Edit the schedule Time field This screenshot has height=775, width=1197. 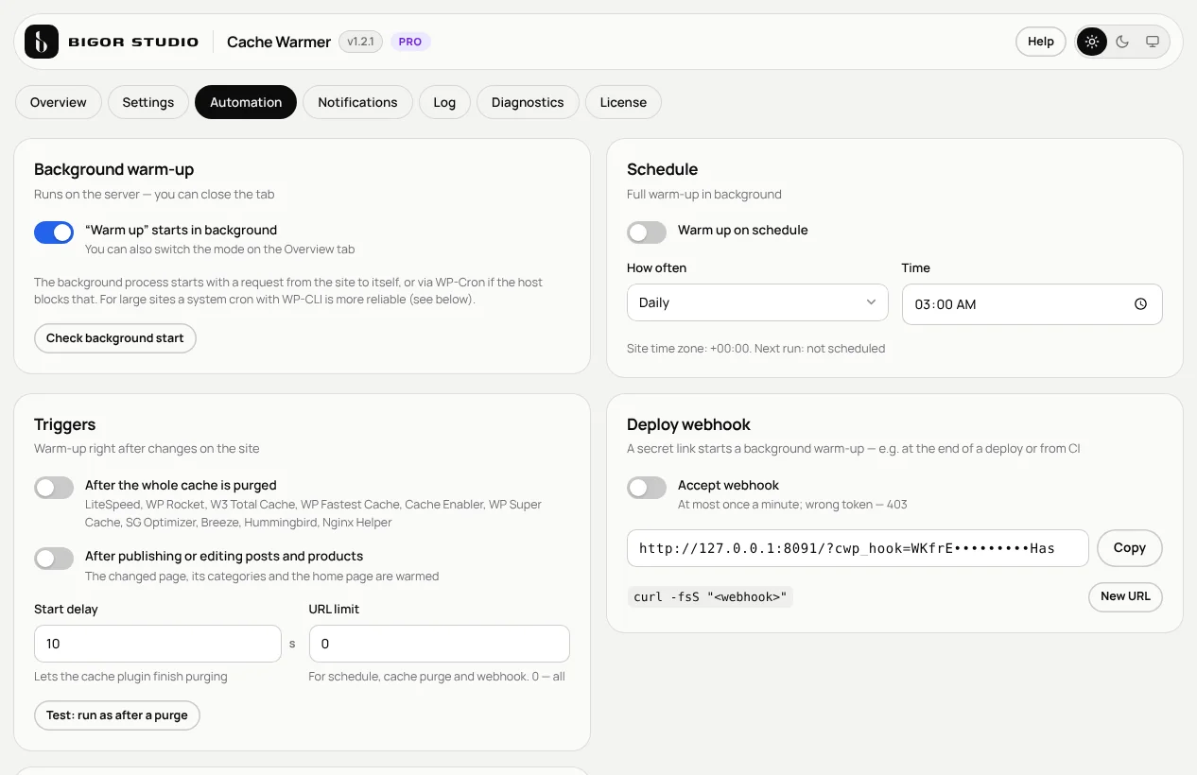tap(1032, 304)
